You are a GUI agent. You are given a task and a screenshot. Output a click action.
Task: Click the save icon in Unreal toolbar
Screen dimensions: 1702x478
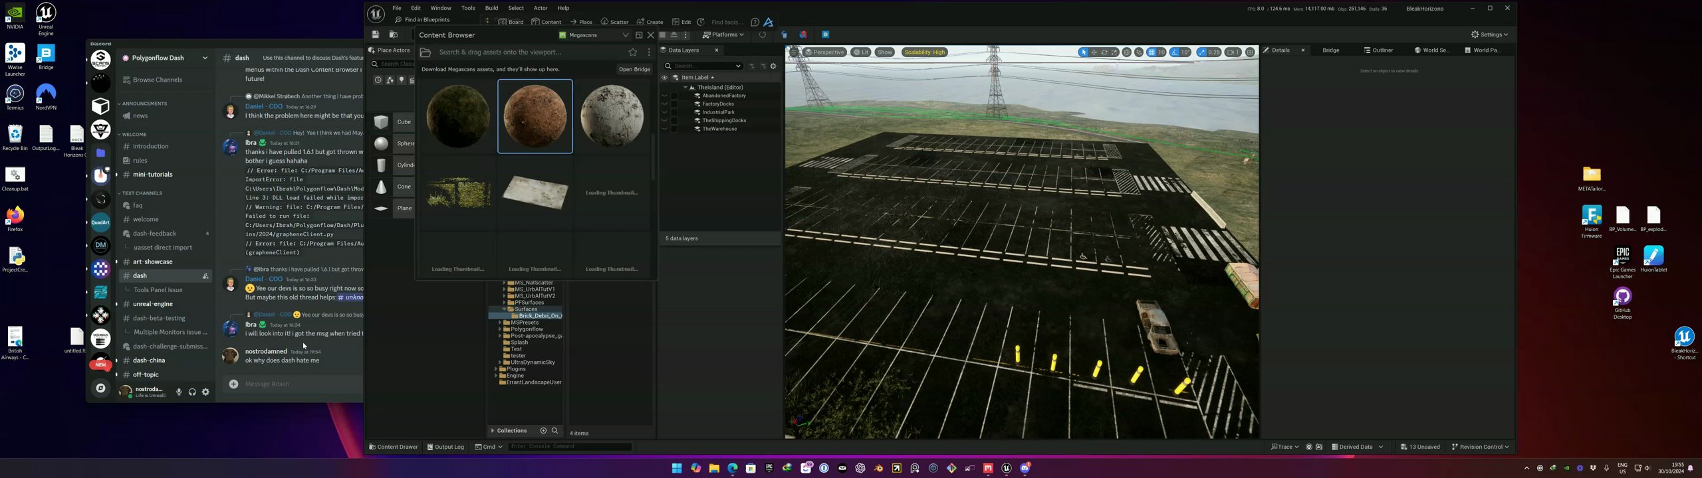[375, 35]
